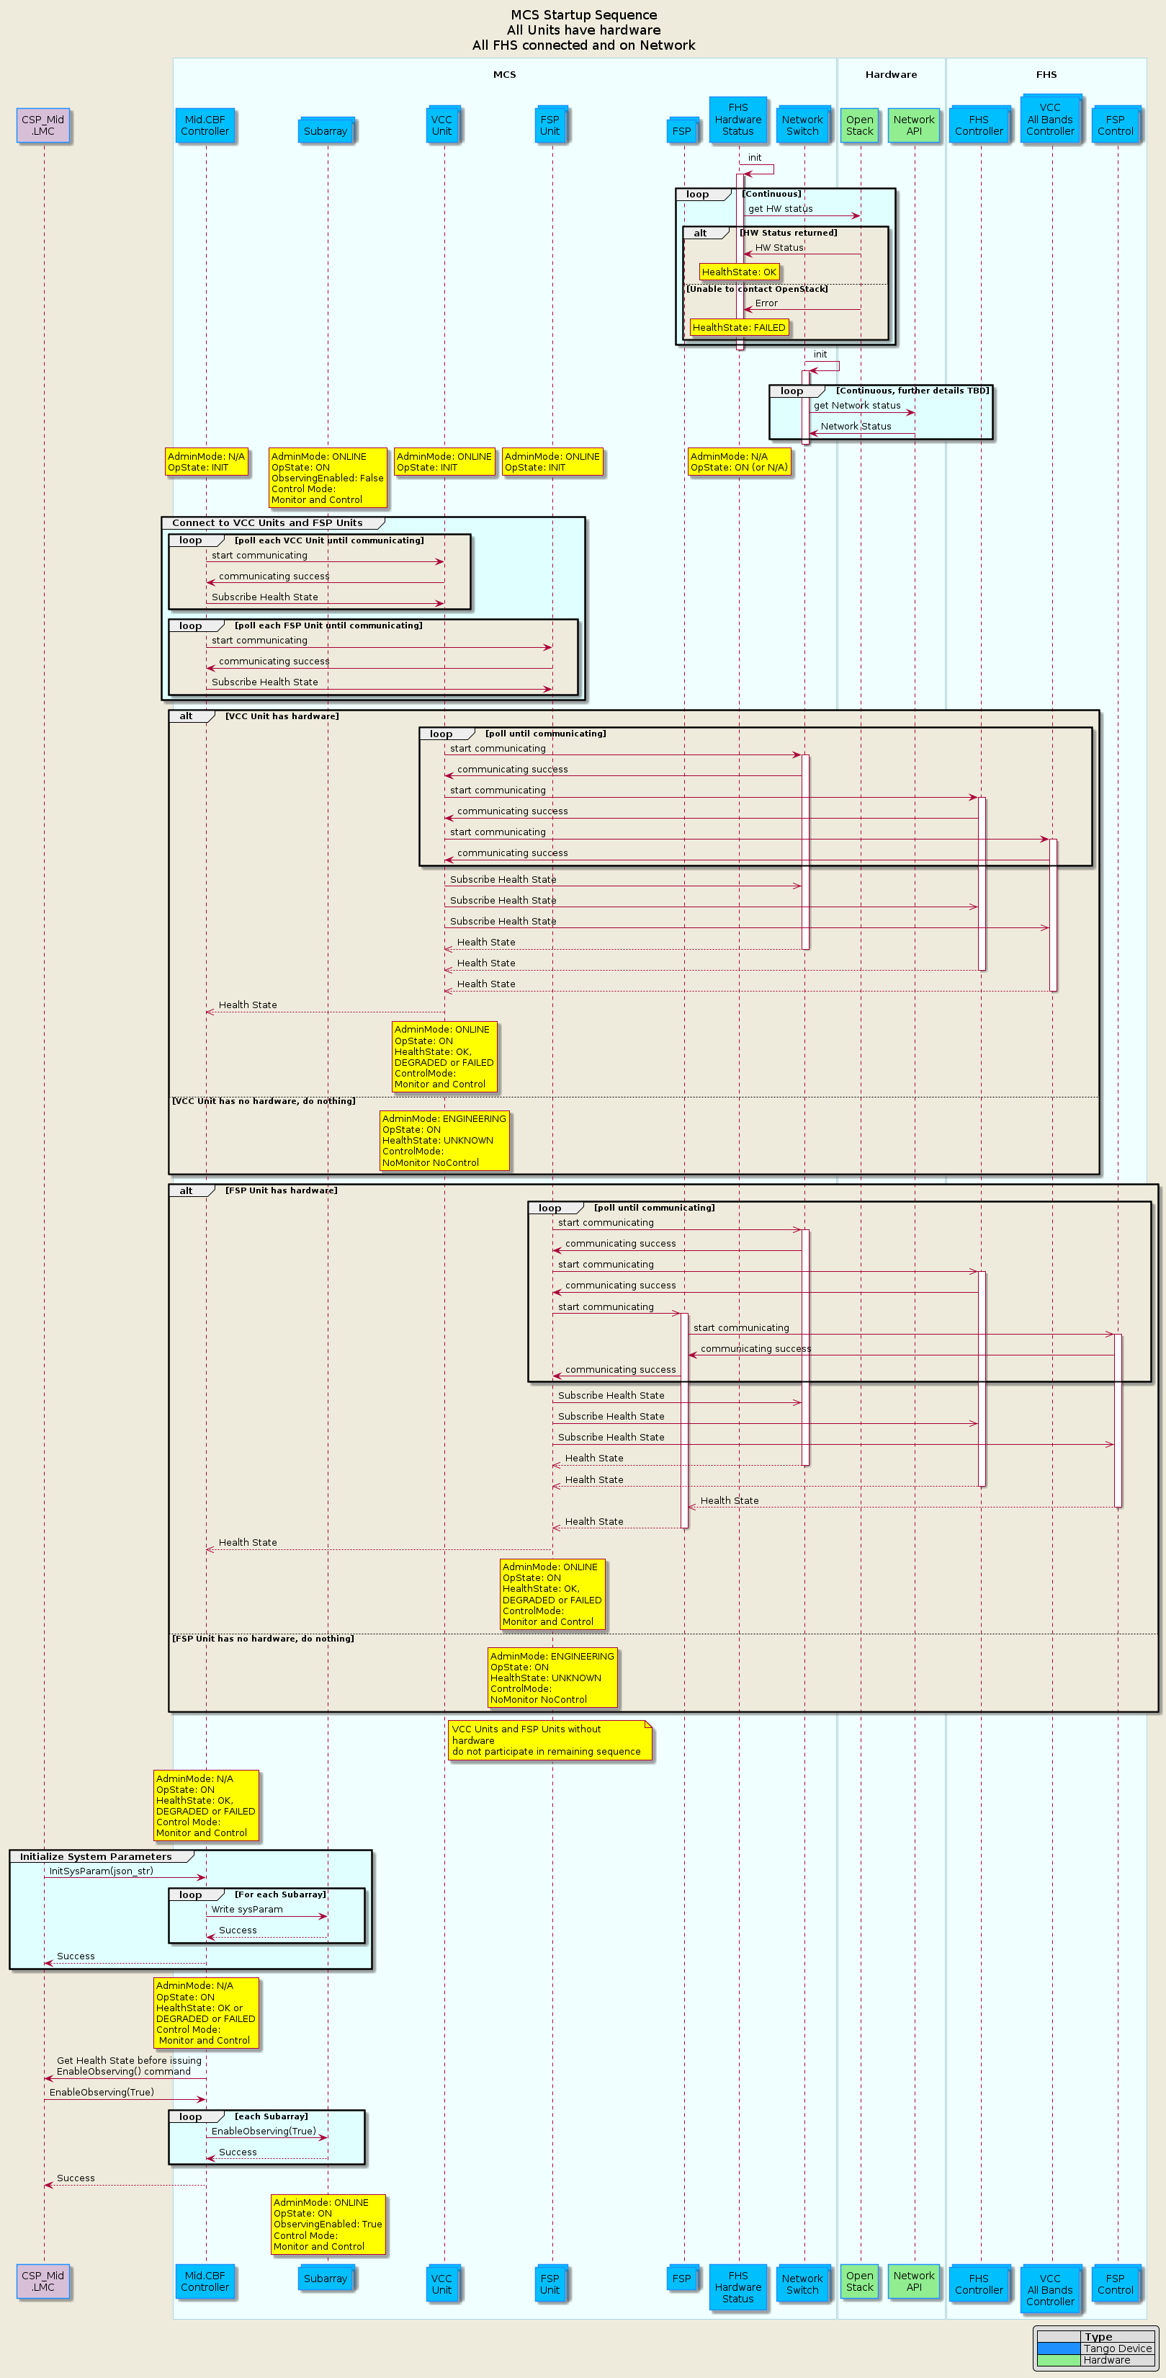Select the 'All Units have hardware' subtitle
1166x2378 pixels.
click(x=584, y=30)
